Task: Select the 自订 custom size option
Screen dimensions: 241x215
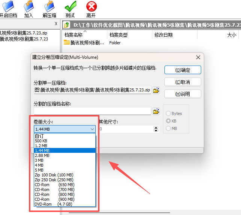Action: coord(39,136)
